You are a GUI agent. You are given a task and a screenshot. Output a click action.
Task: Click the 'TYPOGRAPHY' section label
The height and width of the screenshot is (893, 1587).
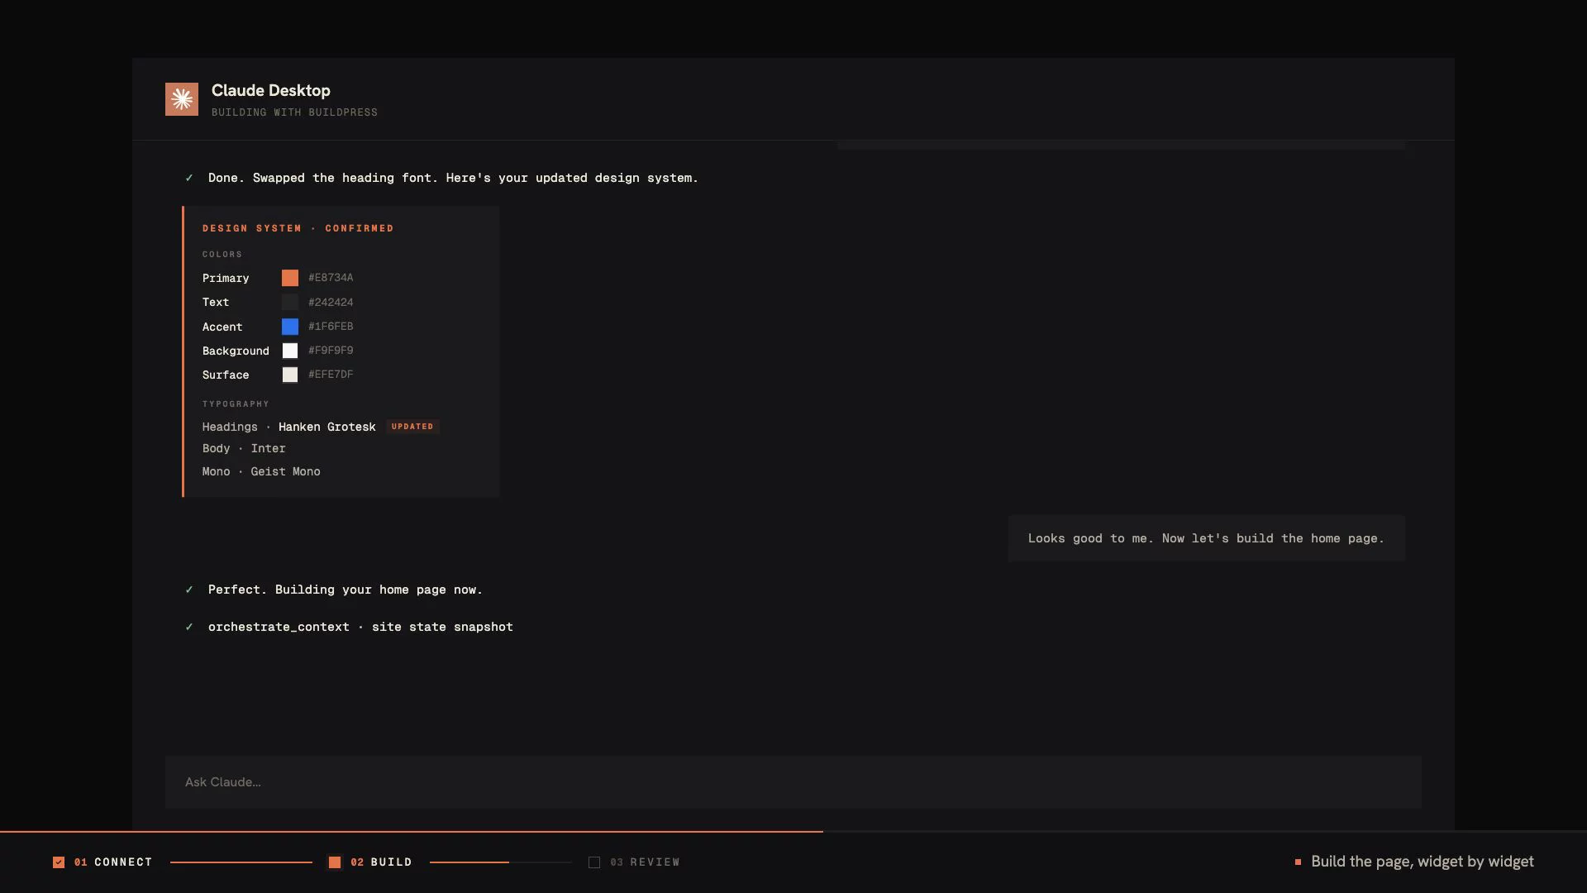pos(236,404)
